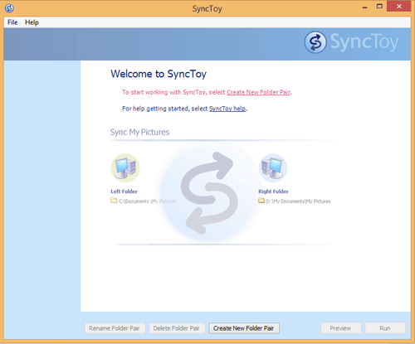Click the large center sync arrows graphic
This screenshot has height=344, width=415.
pos(209,193)
